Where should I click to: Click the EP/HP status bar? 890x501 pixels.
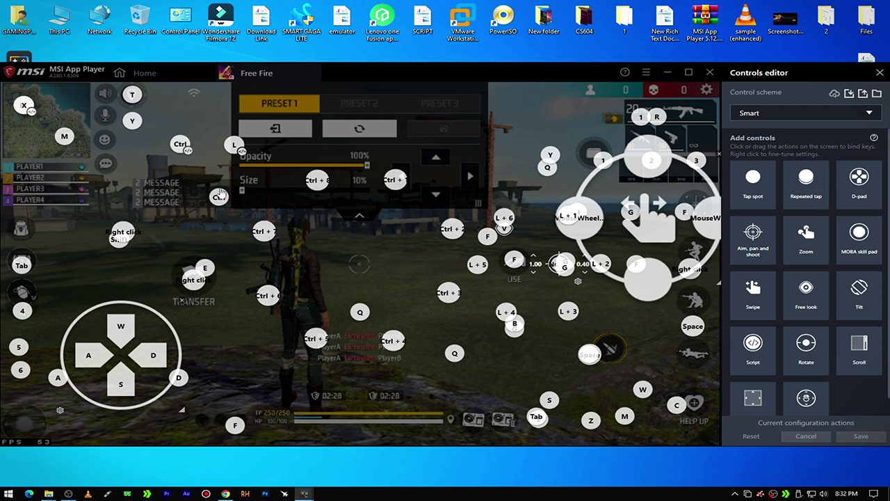point(349,417)
